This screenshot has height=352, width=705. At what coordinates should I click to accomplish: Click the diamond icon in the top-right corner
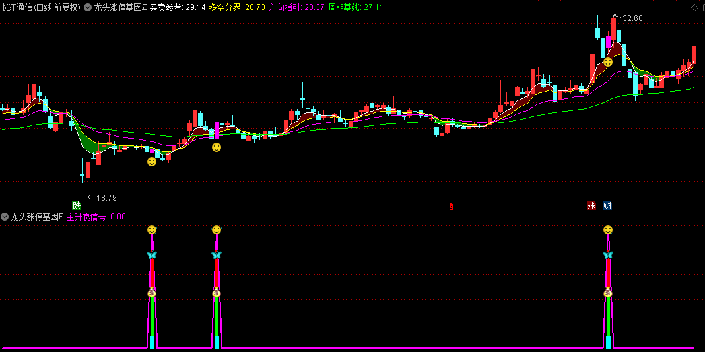pyautogui.click(x=694, y=7)
